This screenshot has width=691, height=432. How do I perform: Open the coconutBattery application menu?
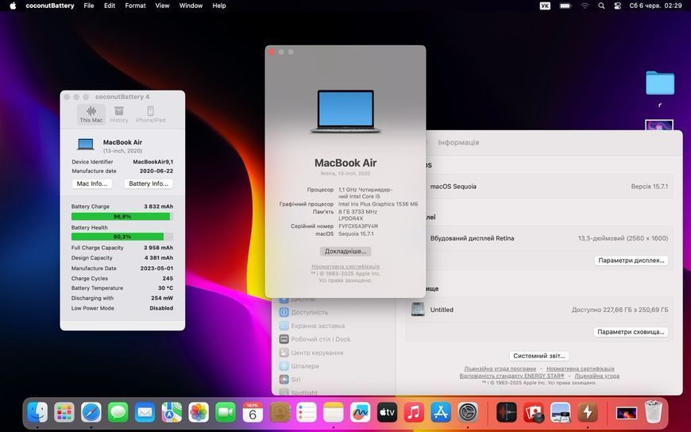(x=50, y=6)
